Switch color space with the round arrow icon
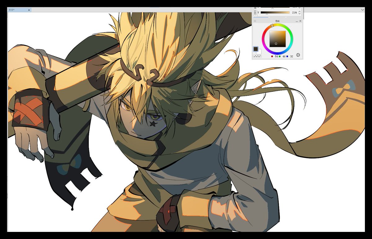 coord(298,55)
